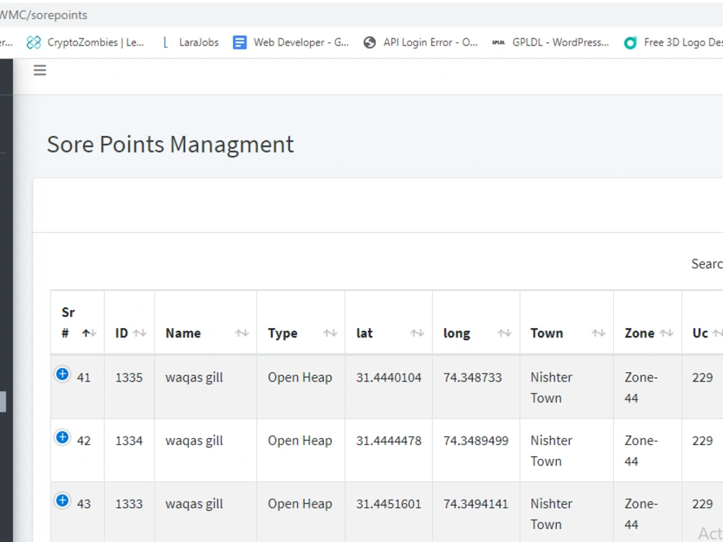Screen dimensions: 723x542
Task: Click longitude value 74.3494141
Action: point(476,504)
